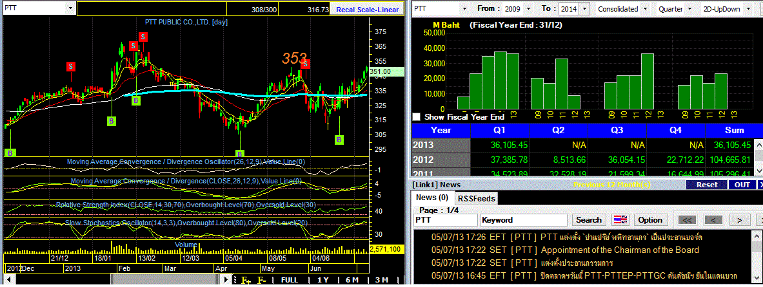The image size is (763, 287).
Task: Switch to the News (0) tab
Action: click(x=432, y=197)
